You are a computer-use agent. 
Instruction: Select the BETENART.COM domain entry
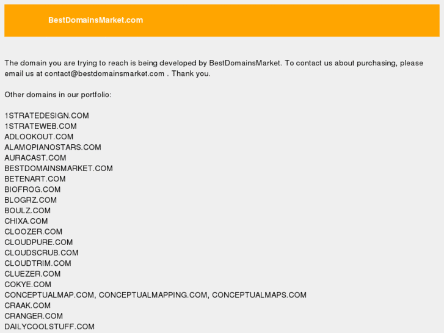coord(35,179)
